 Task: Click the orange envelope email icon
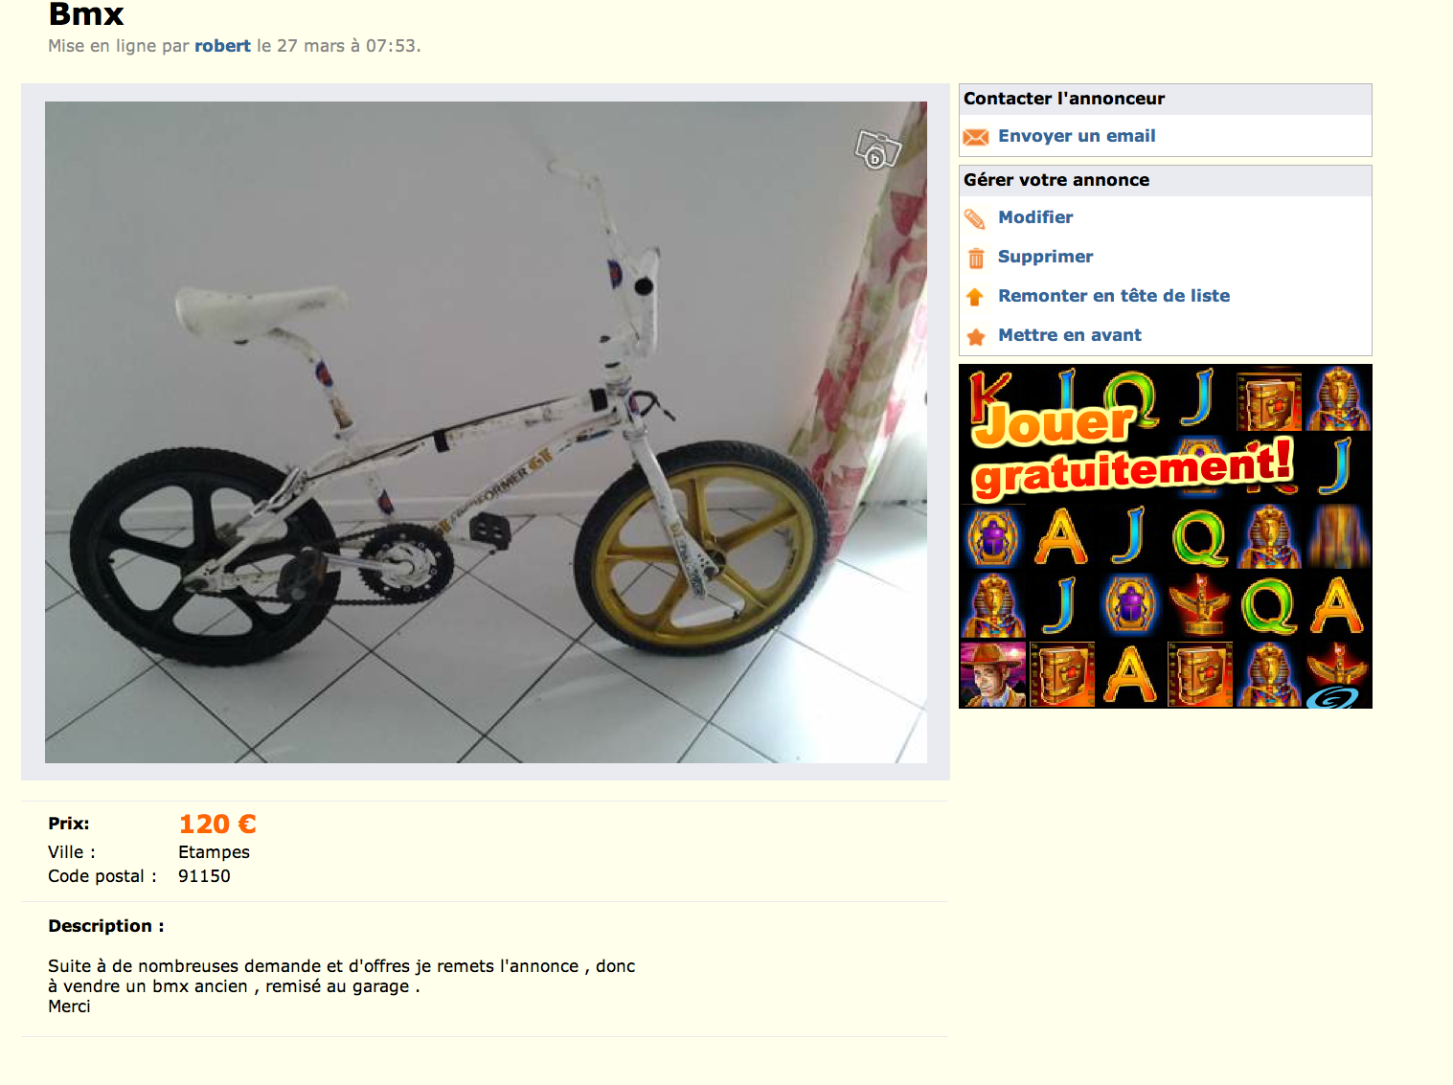[x=975, y=137]
